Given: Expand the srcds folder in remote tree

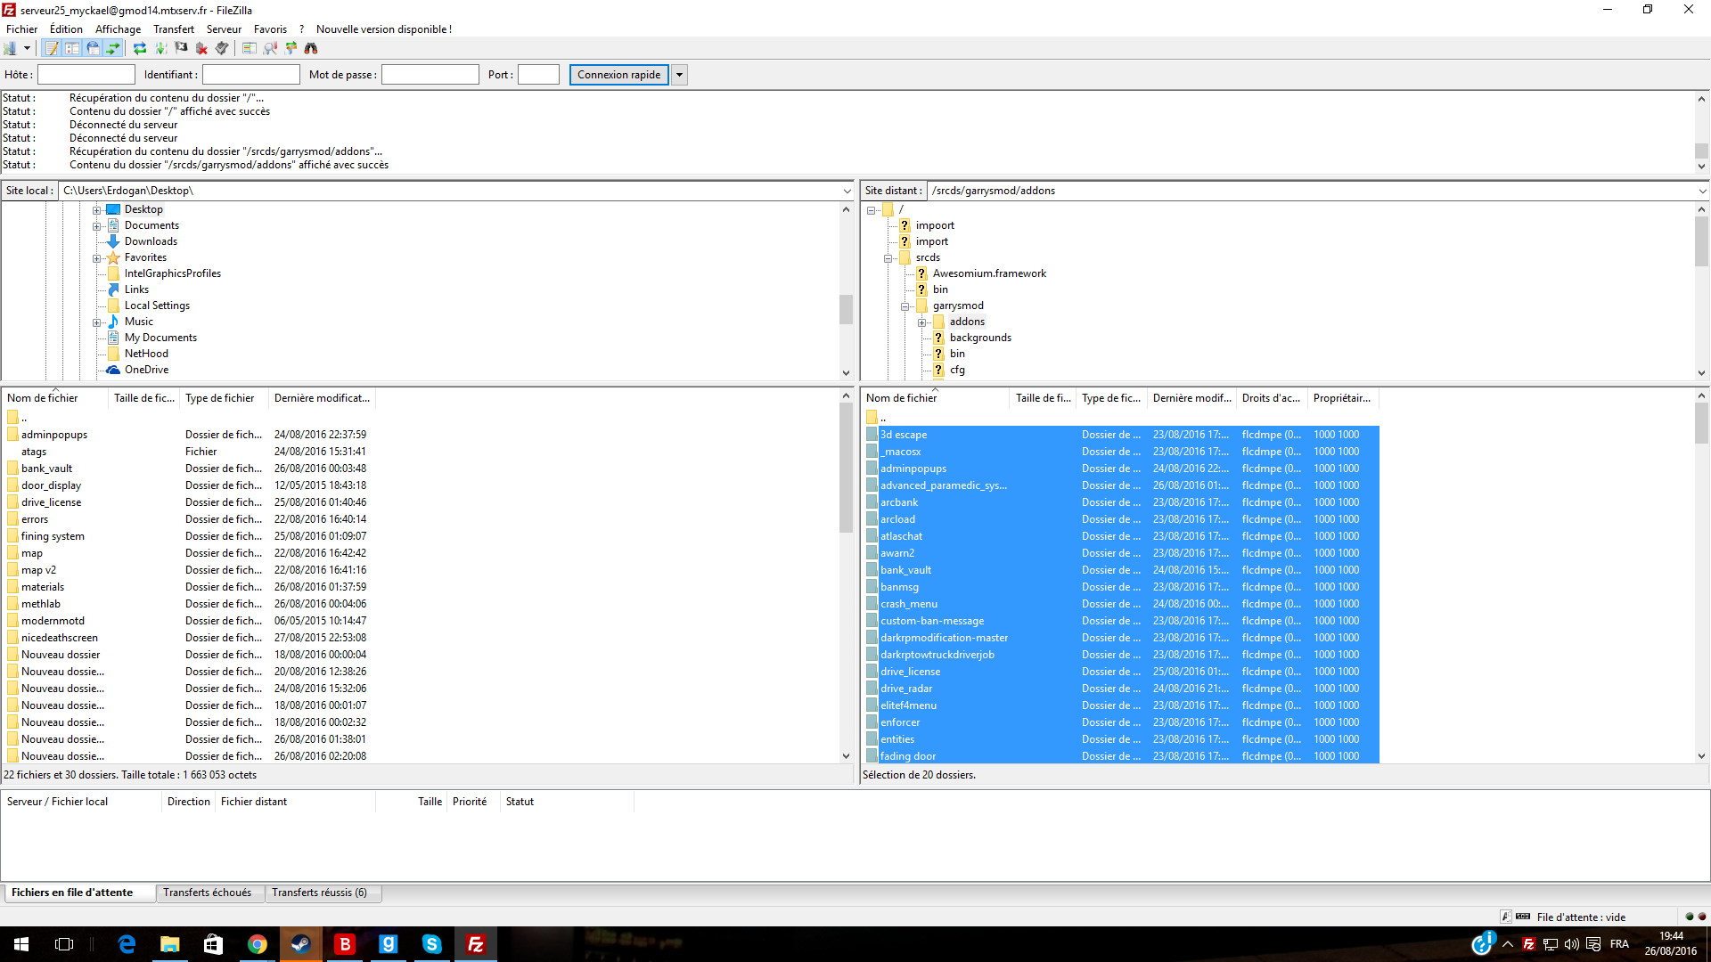Looking at the screenshot, I should point(889,256).
